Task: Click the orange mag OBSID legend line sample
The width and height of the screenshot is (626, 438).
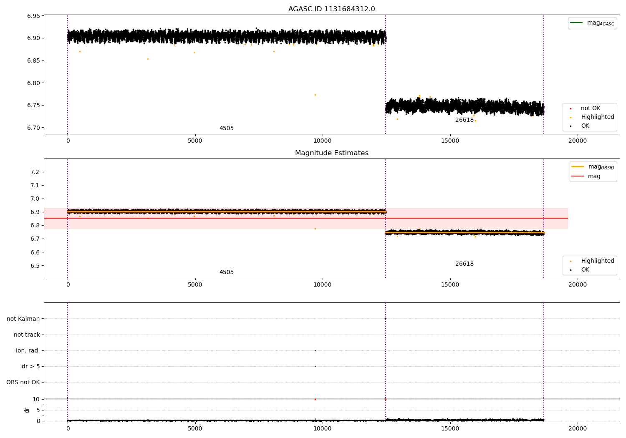Action: click(x=578, y=167)
